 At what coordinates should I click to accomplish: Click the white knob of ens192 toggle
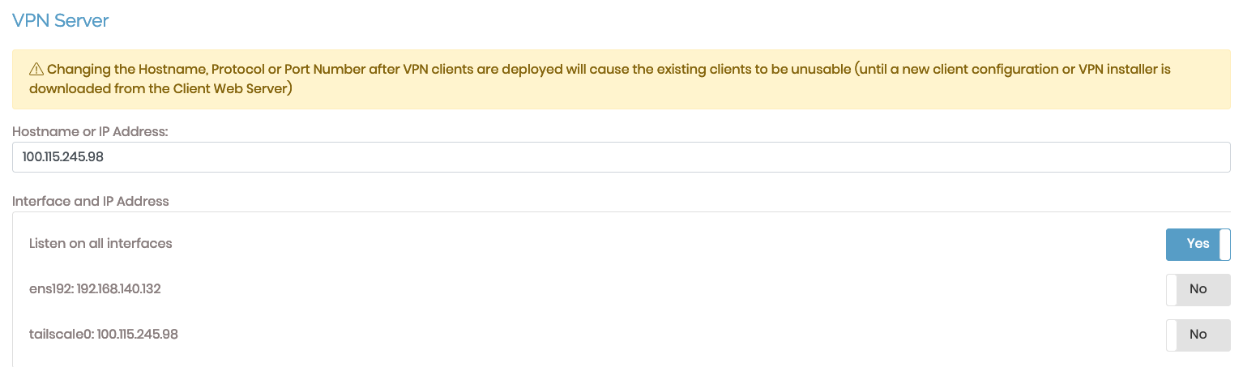(1172, 289)
